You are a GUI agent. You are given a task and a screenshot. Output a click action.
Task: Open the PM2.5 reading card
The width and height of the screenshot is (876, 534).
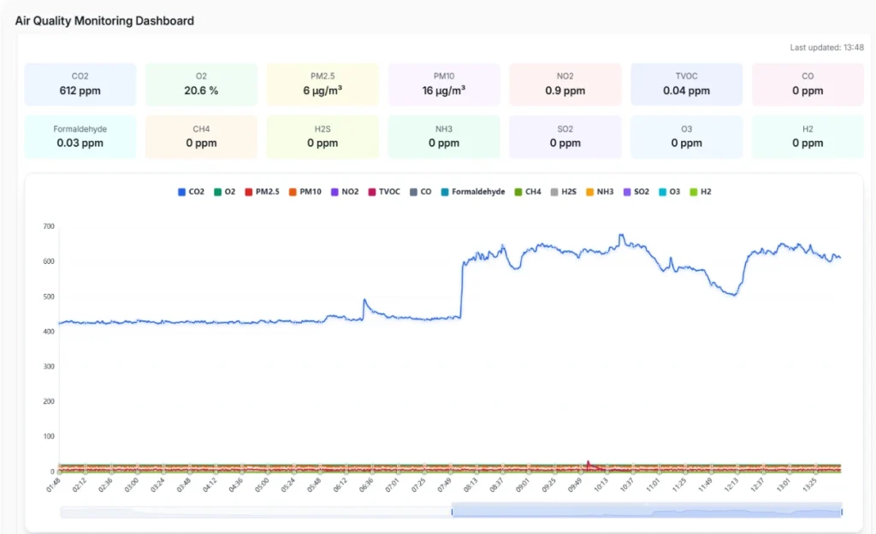323,84
